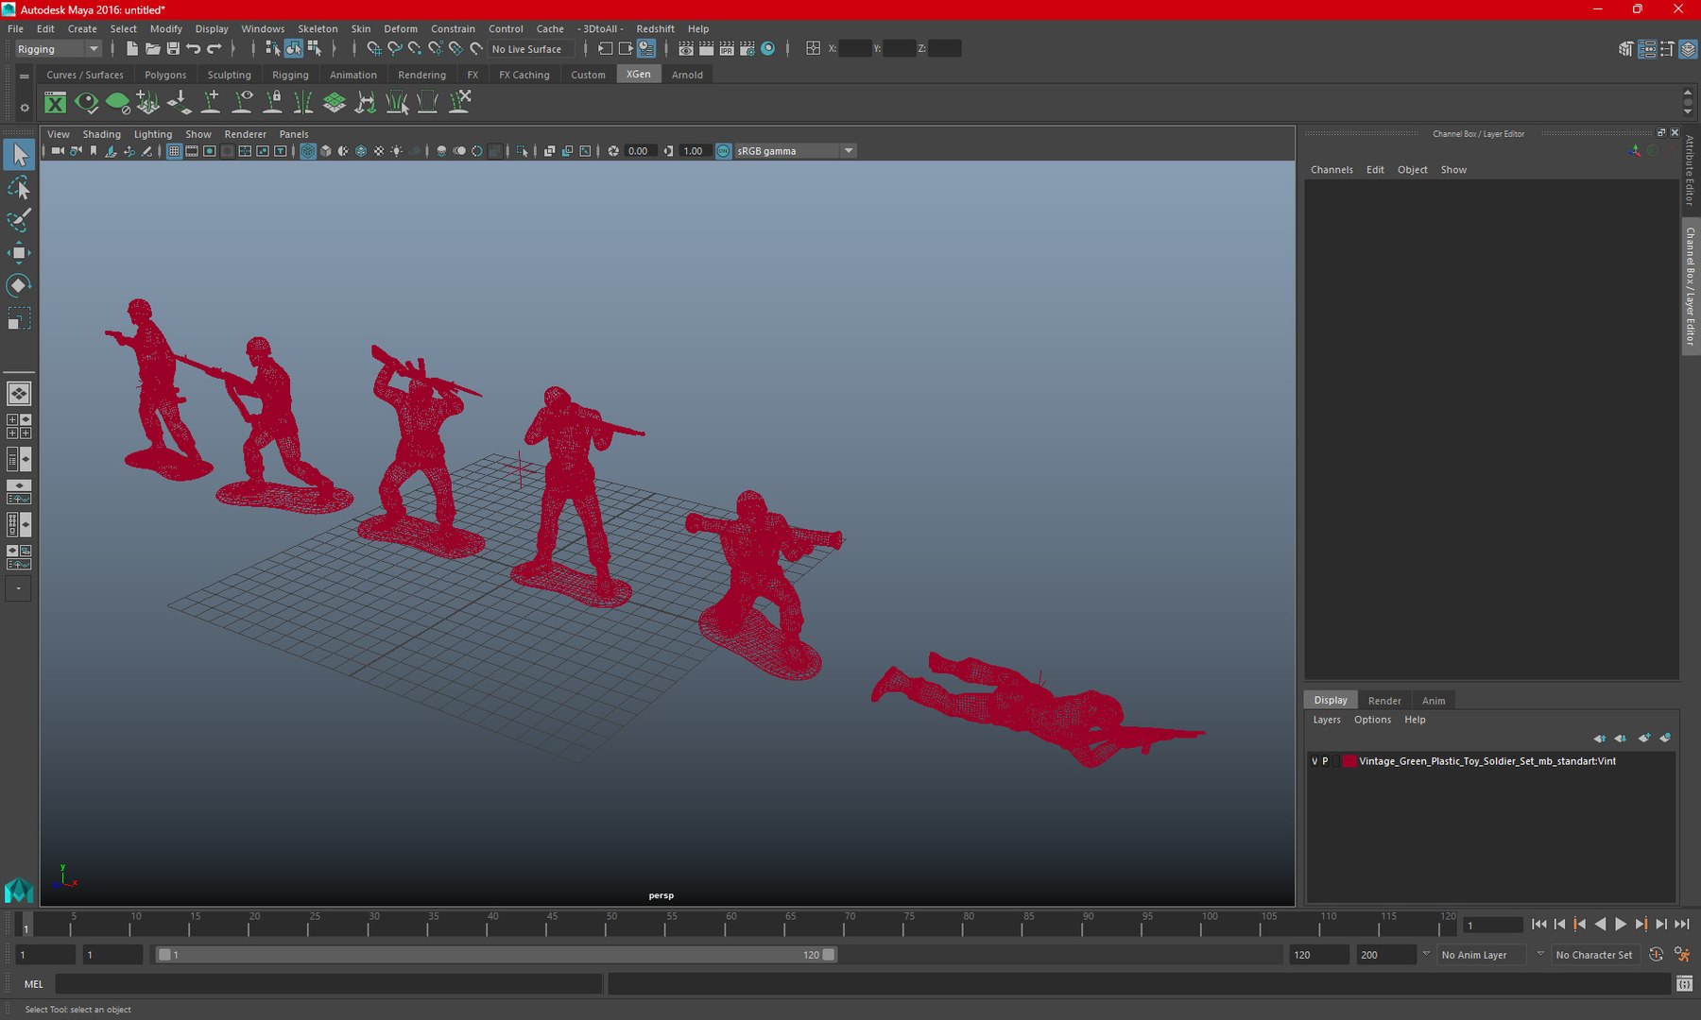This screenshot has height=1020, width=1701.
Task: Toggle select by object type mode
Action: pyautogui.click(x=293, y=48)
